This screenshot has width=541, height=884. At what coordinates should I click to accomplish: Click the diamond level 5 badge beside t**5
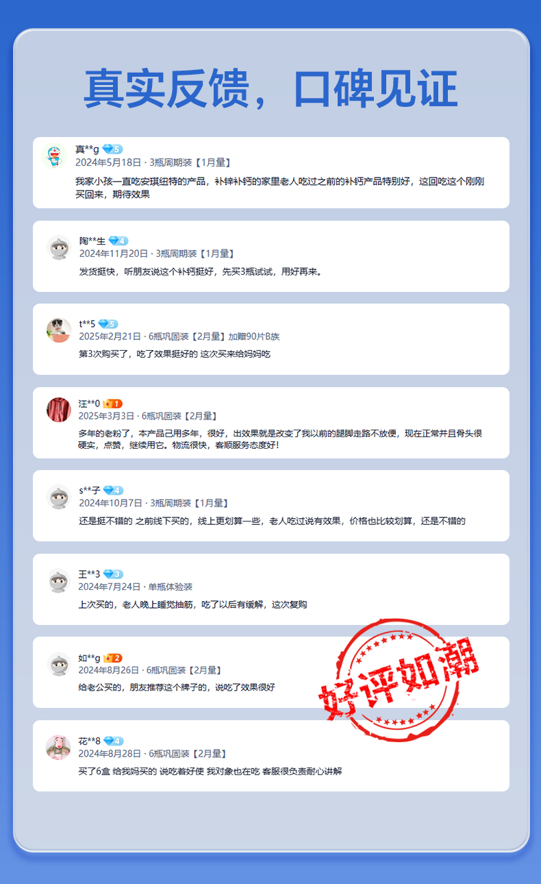[x=108, y=323]
